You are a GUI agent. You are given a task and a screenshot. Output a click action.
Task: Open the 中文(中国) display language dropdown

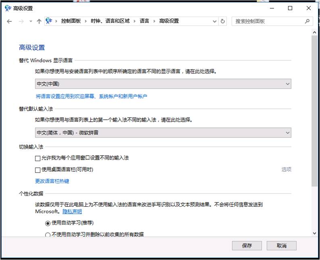coord(163,84)
